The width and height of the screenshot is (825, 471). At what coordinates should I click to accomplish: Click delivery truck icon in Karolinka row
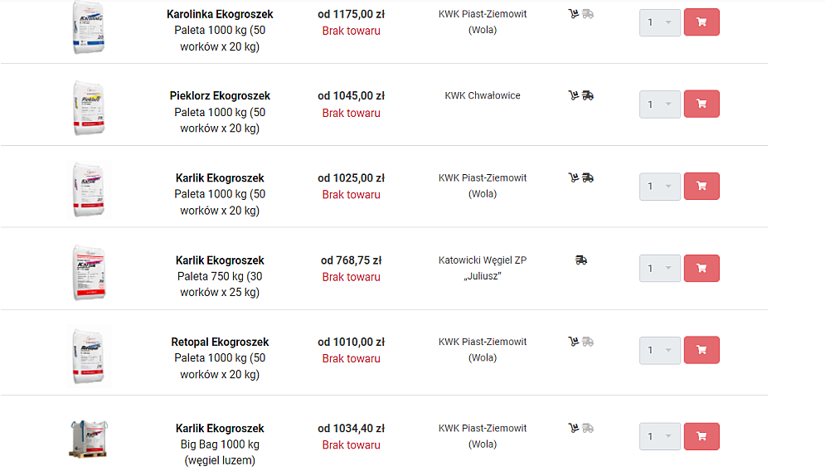click(588, 14)
